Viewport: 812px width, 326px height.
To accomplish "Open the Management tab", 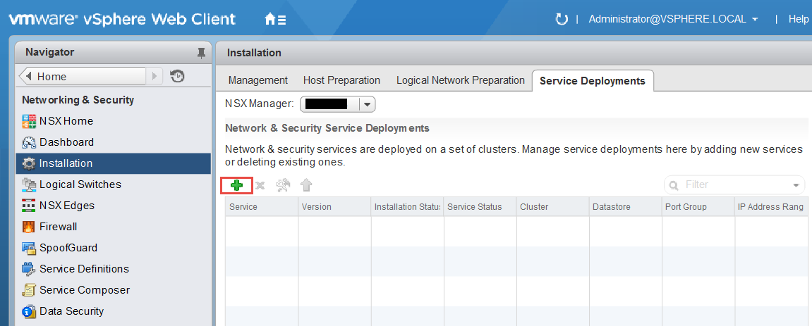I will [x=257, y=80].
